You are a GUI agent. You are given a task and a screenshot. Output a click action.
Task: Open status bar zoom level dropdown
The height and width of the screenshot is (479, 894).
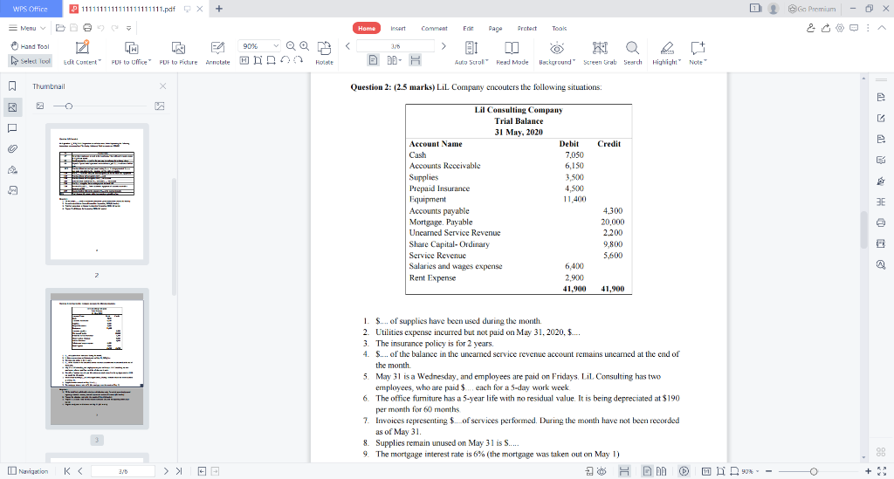coord(750,471)
